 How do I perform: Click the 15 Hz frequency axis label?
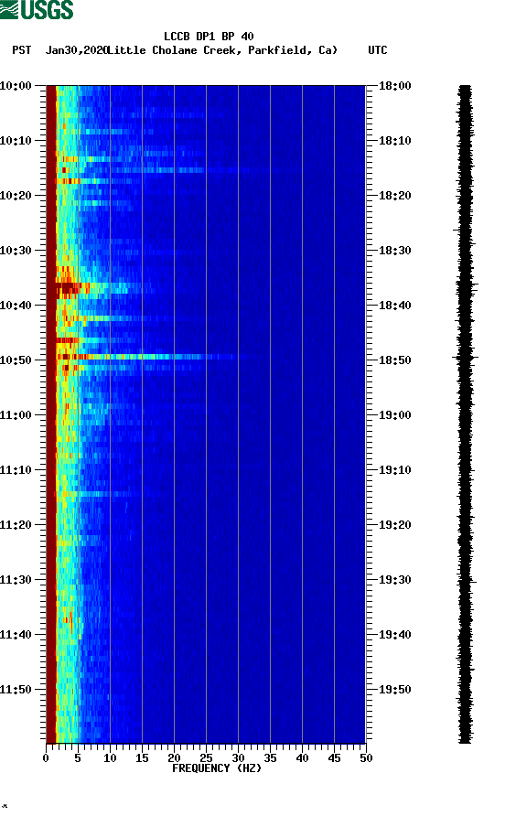pos(142,758)
